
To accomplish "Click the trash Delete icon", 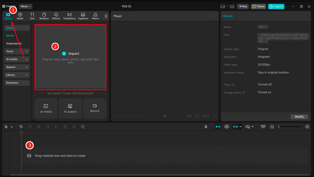I will 65,127.
